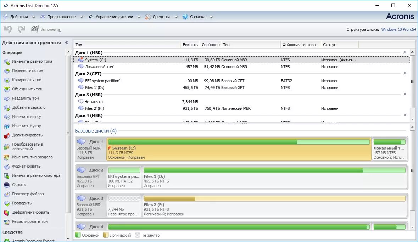This screenshot has width=418, height=242.
Task: Select EFI system partition block in map
Action: 124,178
